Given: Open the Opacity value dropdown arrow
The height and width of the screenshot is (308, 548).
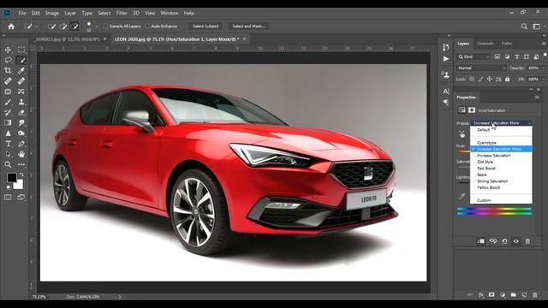Looking at the screenshot, I should point(544,68).
